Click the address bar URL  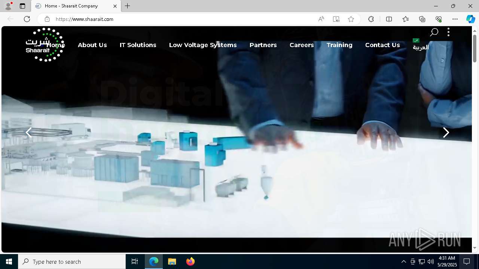click(x=85, y=19)
